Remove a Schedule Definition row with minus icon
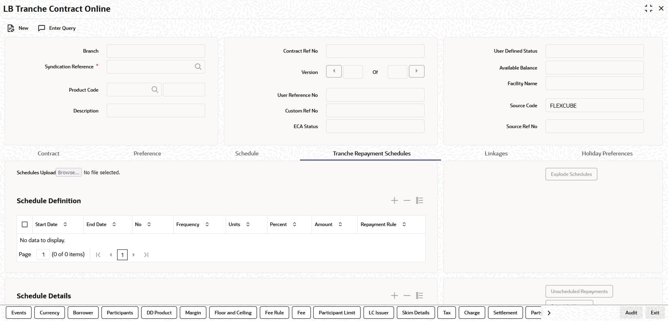This screenshot has width=668, height=321. 407,200
